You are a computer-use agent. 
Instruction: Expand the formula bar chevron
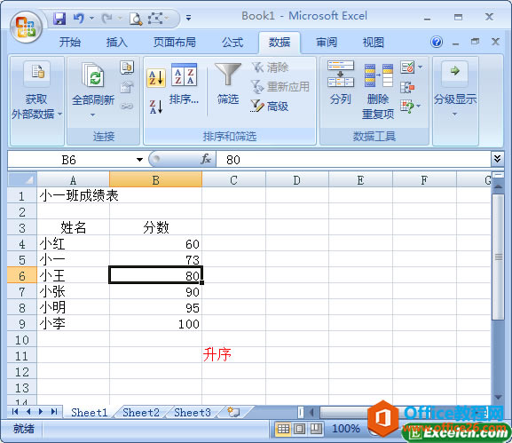[497, 159]
